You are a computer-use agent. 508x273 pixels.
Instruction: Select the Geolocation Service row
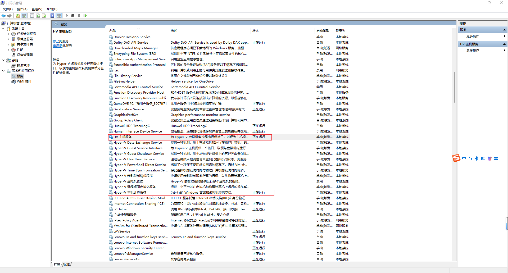[x=229, y=109]
